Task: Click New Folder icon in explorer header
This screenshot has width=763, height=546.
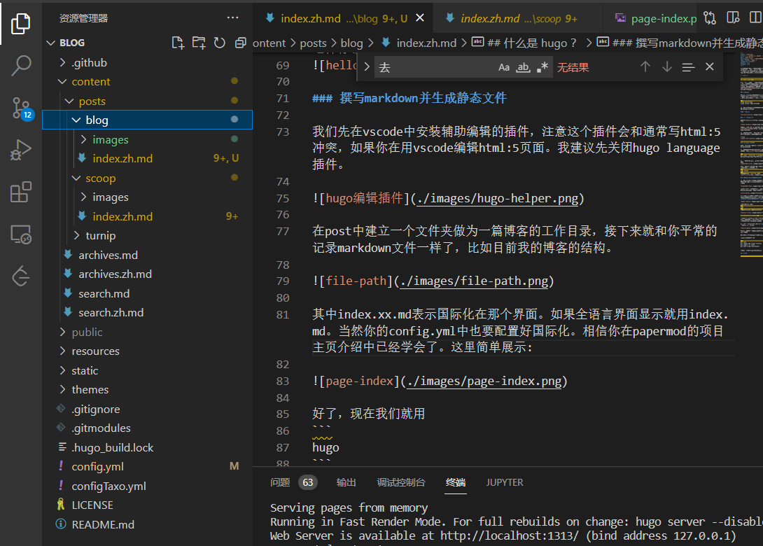Action: tap(199, 43)
